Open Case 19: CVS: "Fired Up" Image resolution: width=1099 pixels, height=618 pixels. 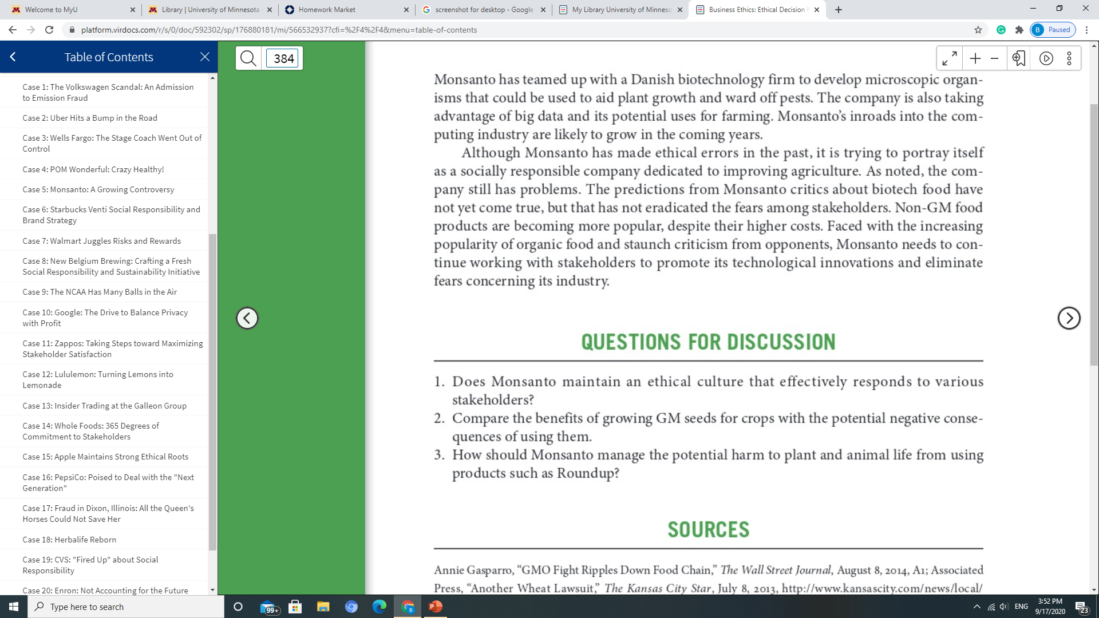(x=90, y=565)
